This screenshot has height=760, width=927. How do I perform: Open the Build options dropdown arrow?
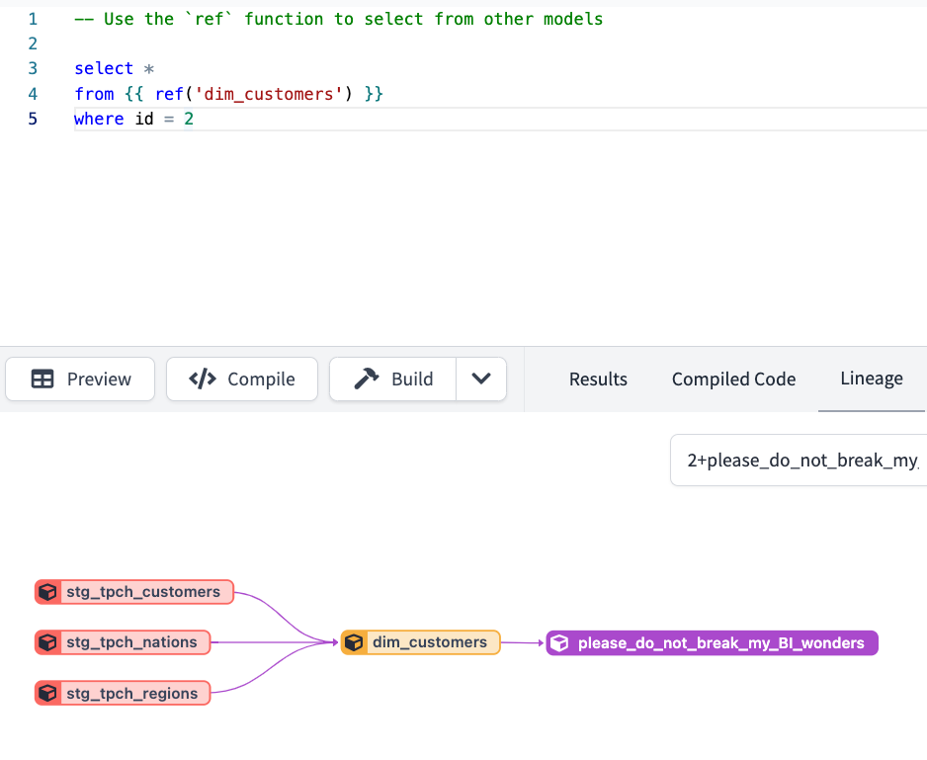pyautogui.click(x=481, y=379)
